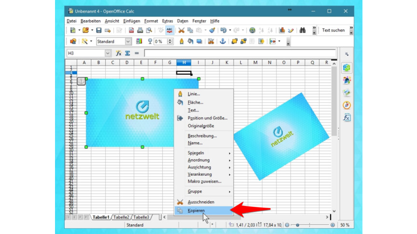This screenshot has height=234, width=417.
Task: Click the Area fill bucket toolbar icon
Action: pyautogui.click(x=190, y=41)
